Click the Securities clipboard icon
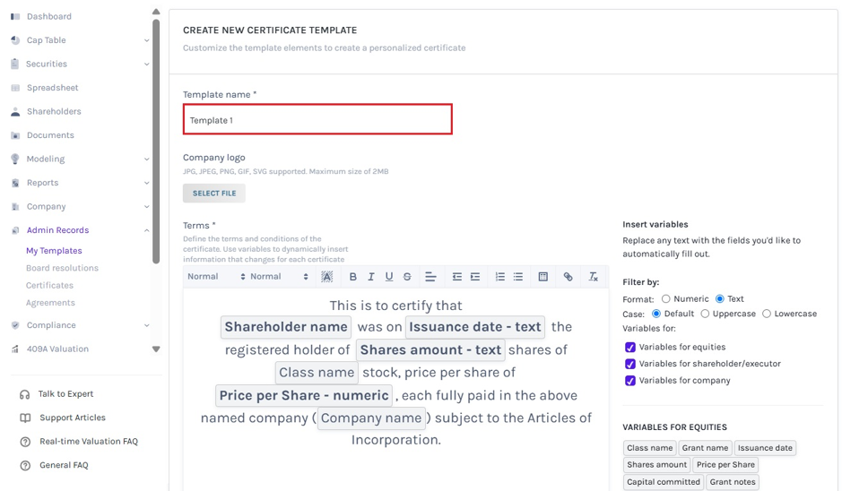Screen dimensions: 842x491 15,64
